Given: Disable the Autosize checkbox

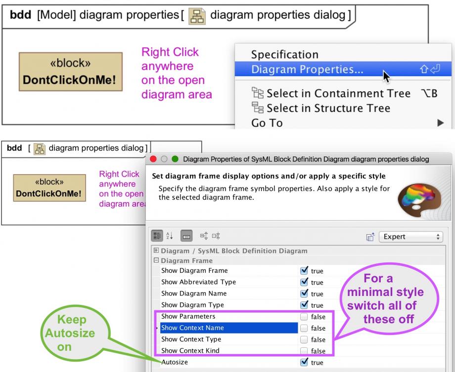Looking at the screenshot, I should pyautogui.click(x=306, y=362).
